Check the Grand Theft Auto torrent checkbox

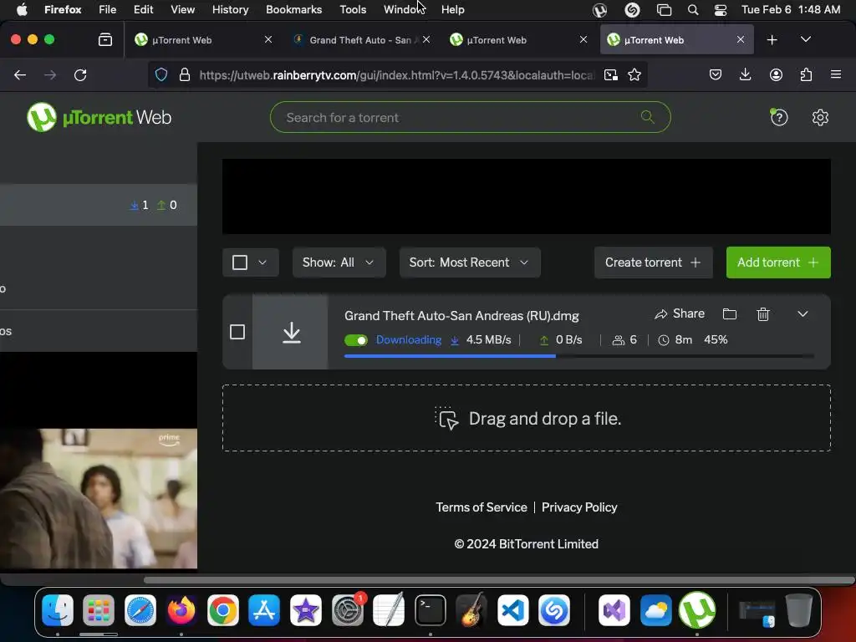[x=237, y=332]
